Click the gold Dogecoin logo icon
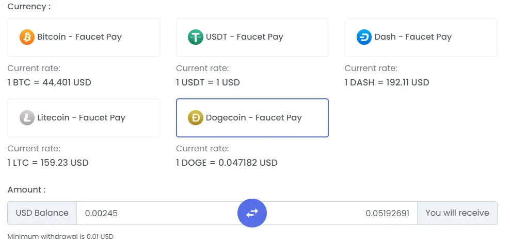This screenshot has height=244, width=510. click(196, 117)
